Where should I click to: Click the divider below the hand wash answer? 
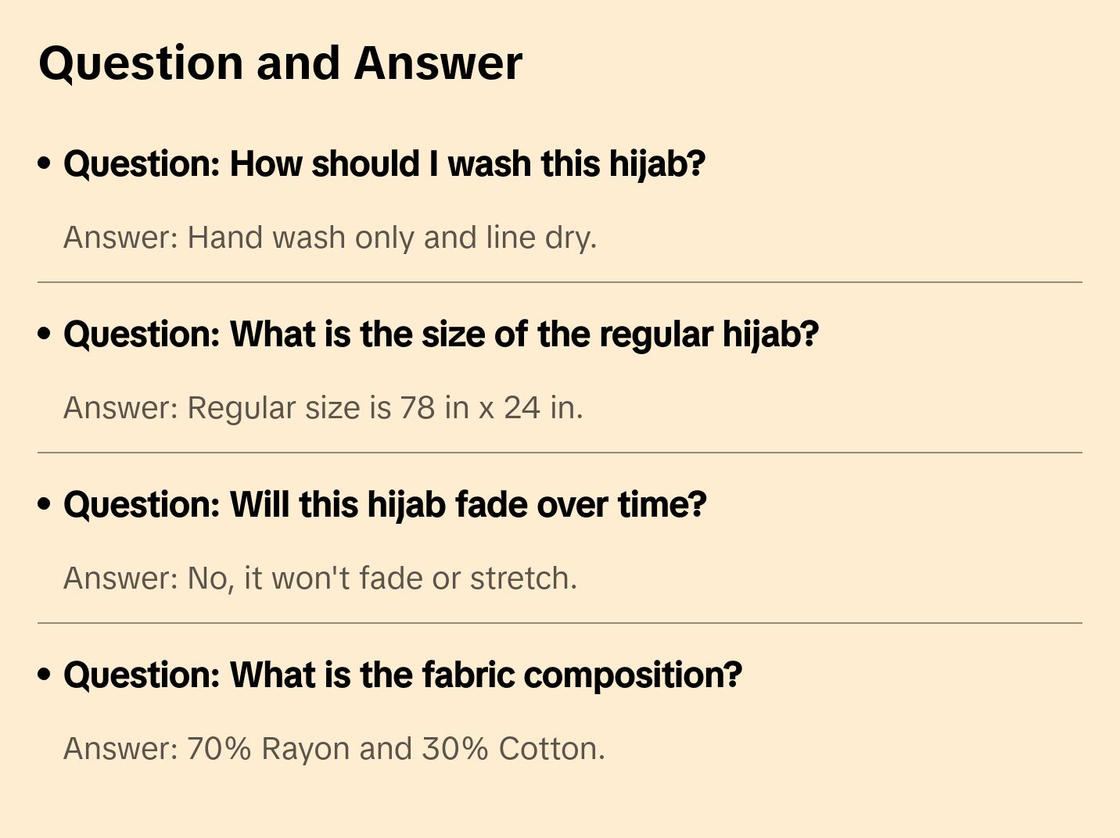tap(559, 282)
